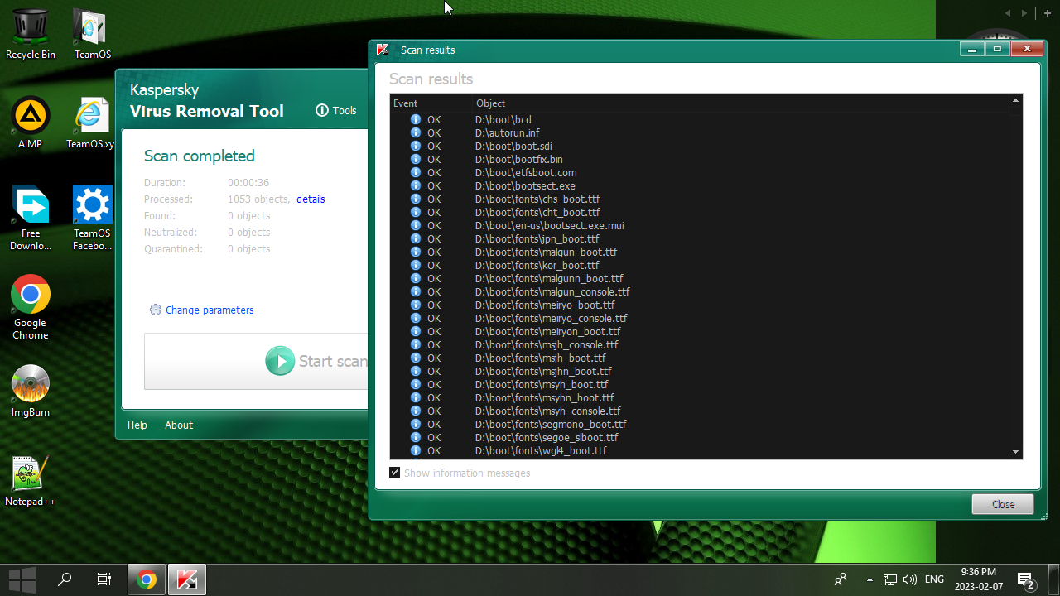1060x596 pixels.
Task: Sort results by the Event column header
Action: pyautogui.click(x=431, y=103)
